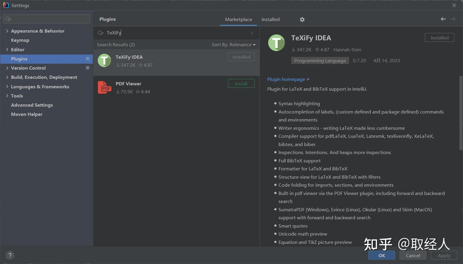This screenshot has height=264, width=463.
Task: Click the plugins settings gear icon
Action: click(302, 20)
